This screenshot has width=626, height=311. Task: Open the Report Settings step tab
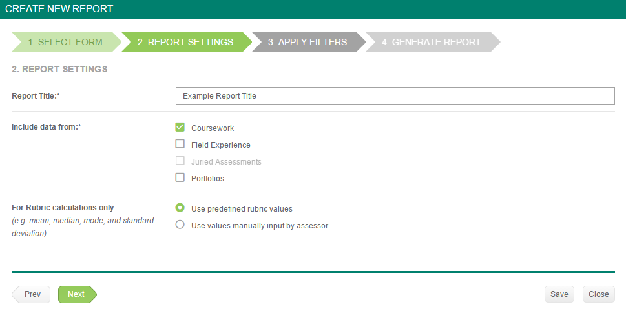click(x=185, y=42)
